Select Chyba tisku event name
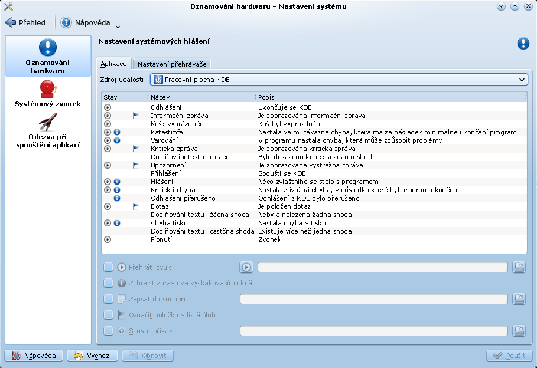Image resolution: width=537 pixels, height=368 pixels. (x=169, y=223)
